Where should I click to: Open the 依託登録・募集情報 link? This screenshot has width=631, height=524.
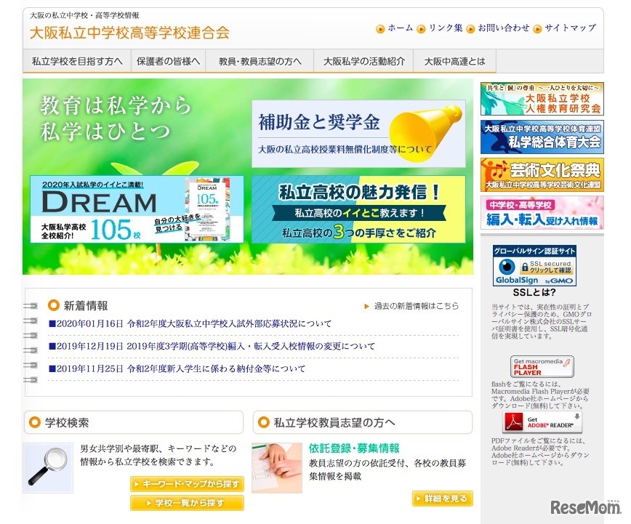coord(354,448)
